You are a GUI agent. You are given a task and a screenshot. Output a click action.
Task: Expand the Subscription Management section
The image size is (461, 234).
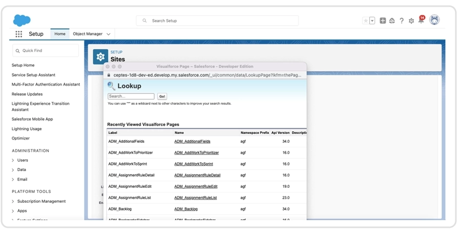[x=13, y=201]
